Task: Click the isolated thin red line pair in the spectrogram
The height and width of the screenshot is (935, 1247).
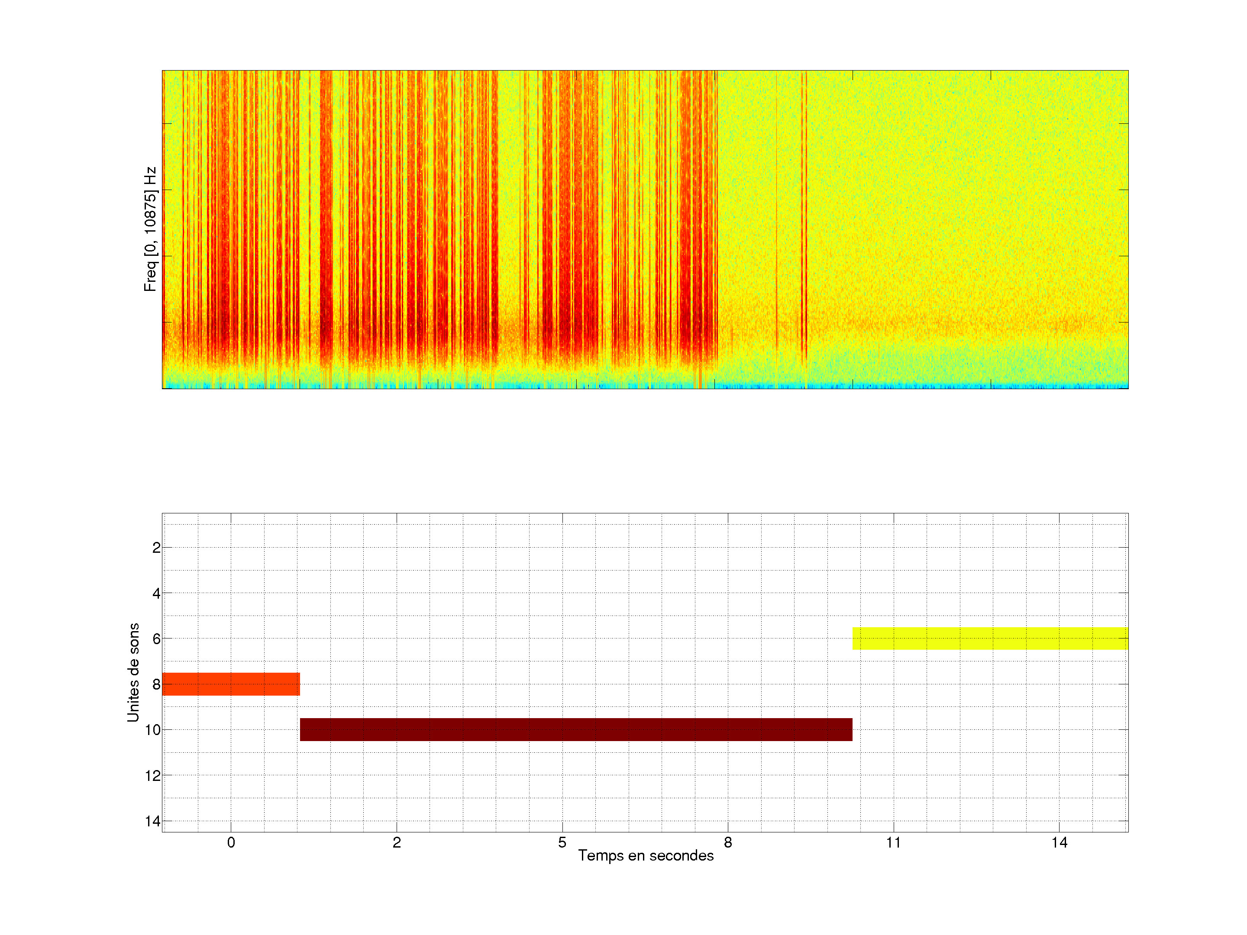Action: [804, 214]
